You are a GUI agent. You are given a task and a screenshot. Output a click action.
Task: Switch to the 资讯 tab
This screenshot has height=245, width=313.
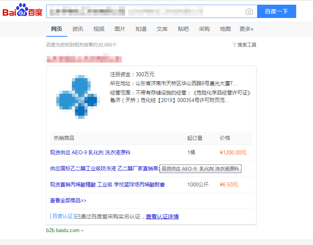(78, 29)
